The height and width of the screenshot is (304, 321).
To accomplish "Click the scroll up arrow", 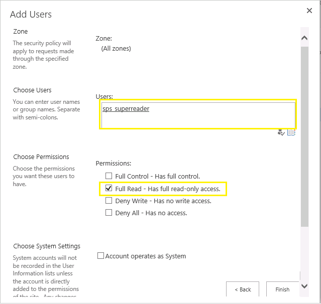I will pyautogui.click(x=304, y=38).
